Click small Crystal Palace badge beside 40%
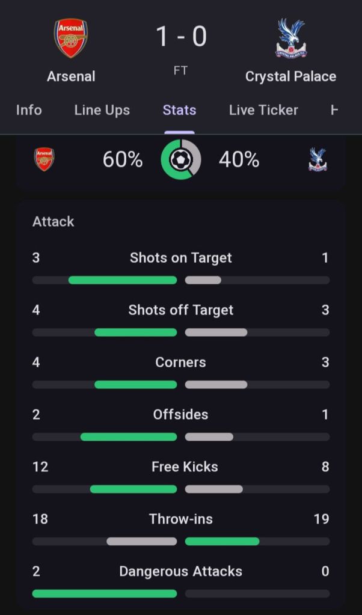The height and width of the screenshot is (615, 362). (318, 160)
